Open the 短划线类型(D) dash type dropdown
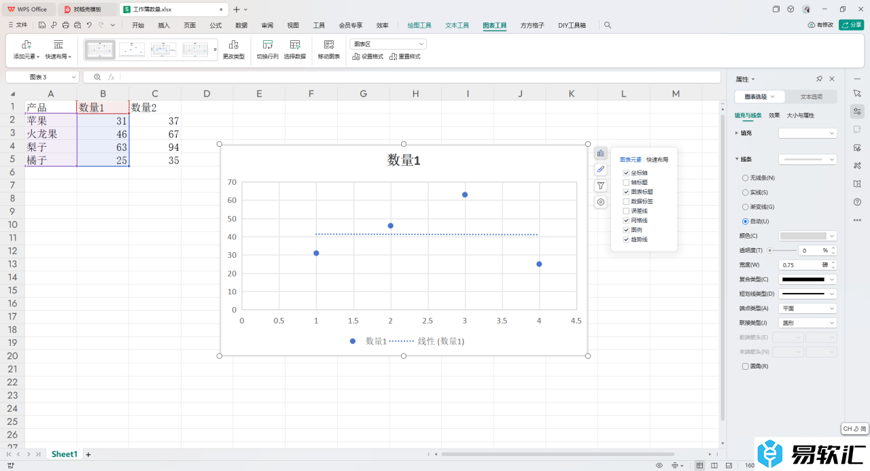This screenshot has width=870, height=471. pyautogui.click(x=807, y=294)
